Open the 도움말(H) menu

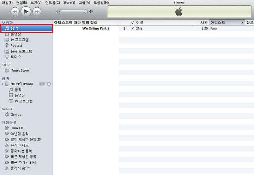coord(101,2)
